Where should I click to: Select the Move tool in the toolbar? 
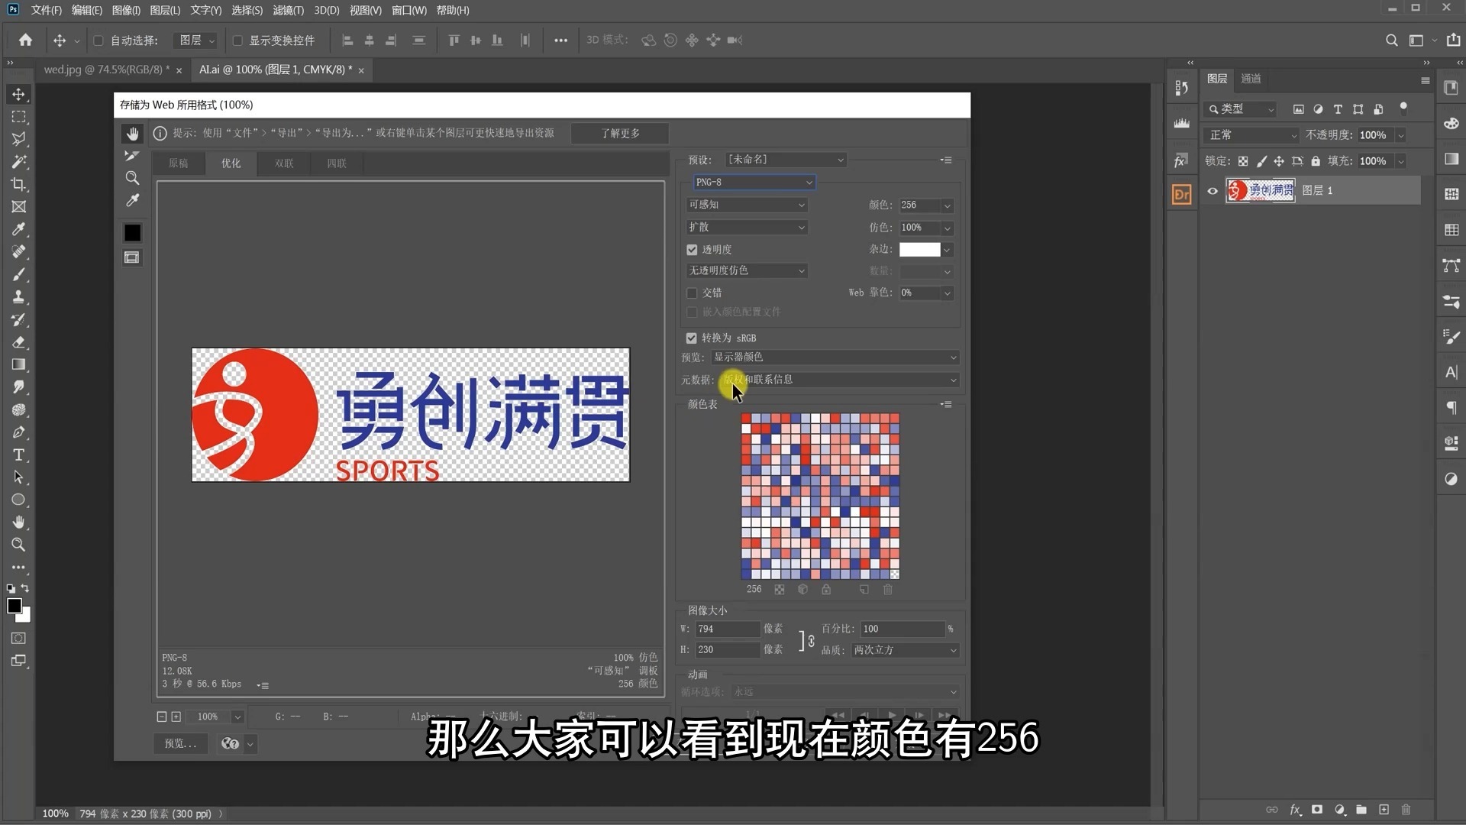(19, 94)
